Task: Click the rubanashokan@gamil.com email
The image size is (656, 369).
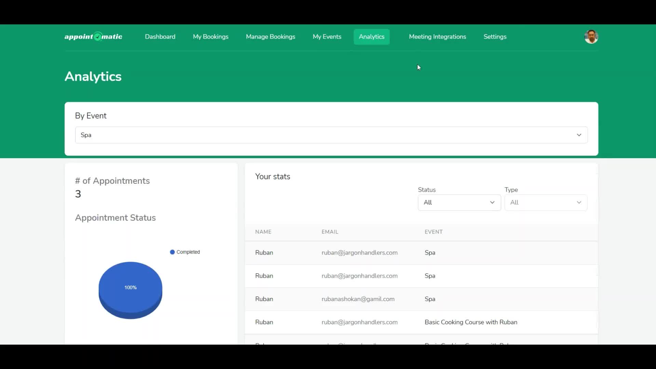Action: coord(358,299)
